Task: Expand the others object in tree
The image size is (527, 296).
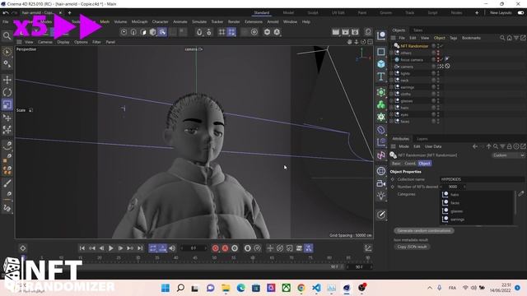Action: [392, 53]
